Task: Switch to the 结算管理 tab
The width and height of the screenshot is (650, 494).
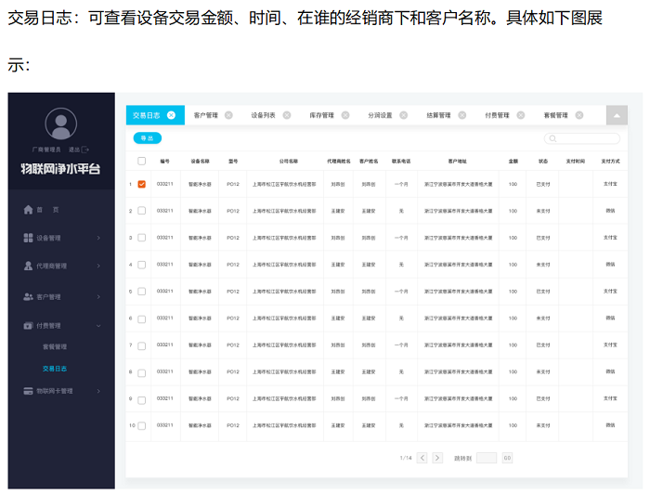Action: (x=438, y=115)
